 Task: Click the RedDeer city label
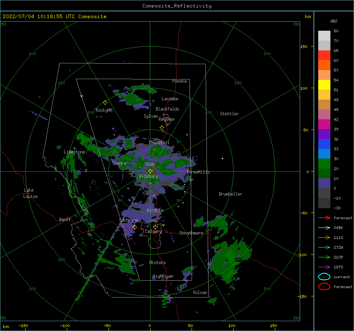pyautogui.click(x=167, y=119)
